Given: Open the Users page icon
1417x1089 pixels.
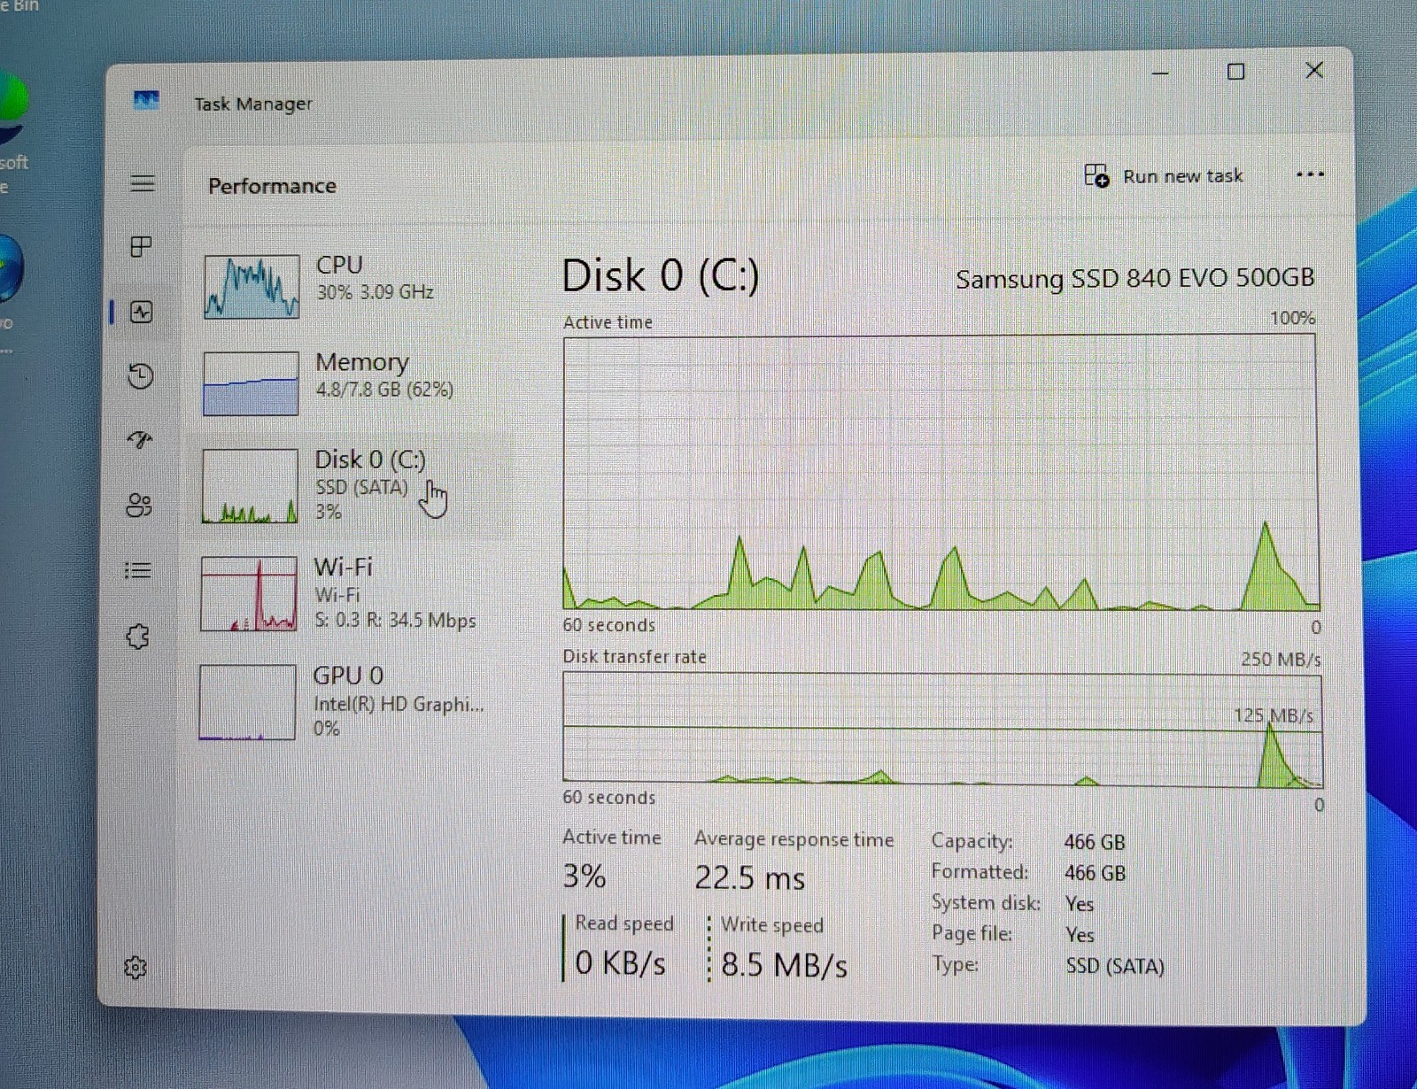Looking at the screenshot, I should [x=139, y=506].
